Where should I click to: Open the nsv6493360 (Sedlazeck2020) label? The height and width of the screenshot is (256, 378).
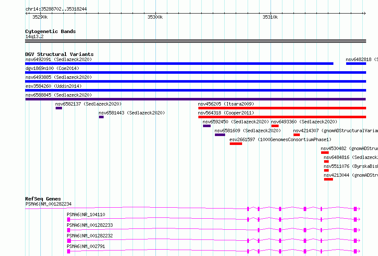304,122
